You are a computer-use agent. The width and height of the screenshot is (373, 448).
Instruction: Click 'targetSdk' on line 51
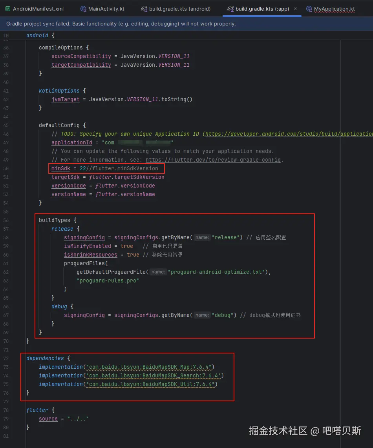click(x=66, y=177)
